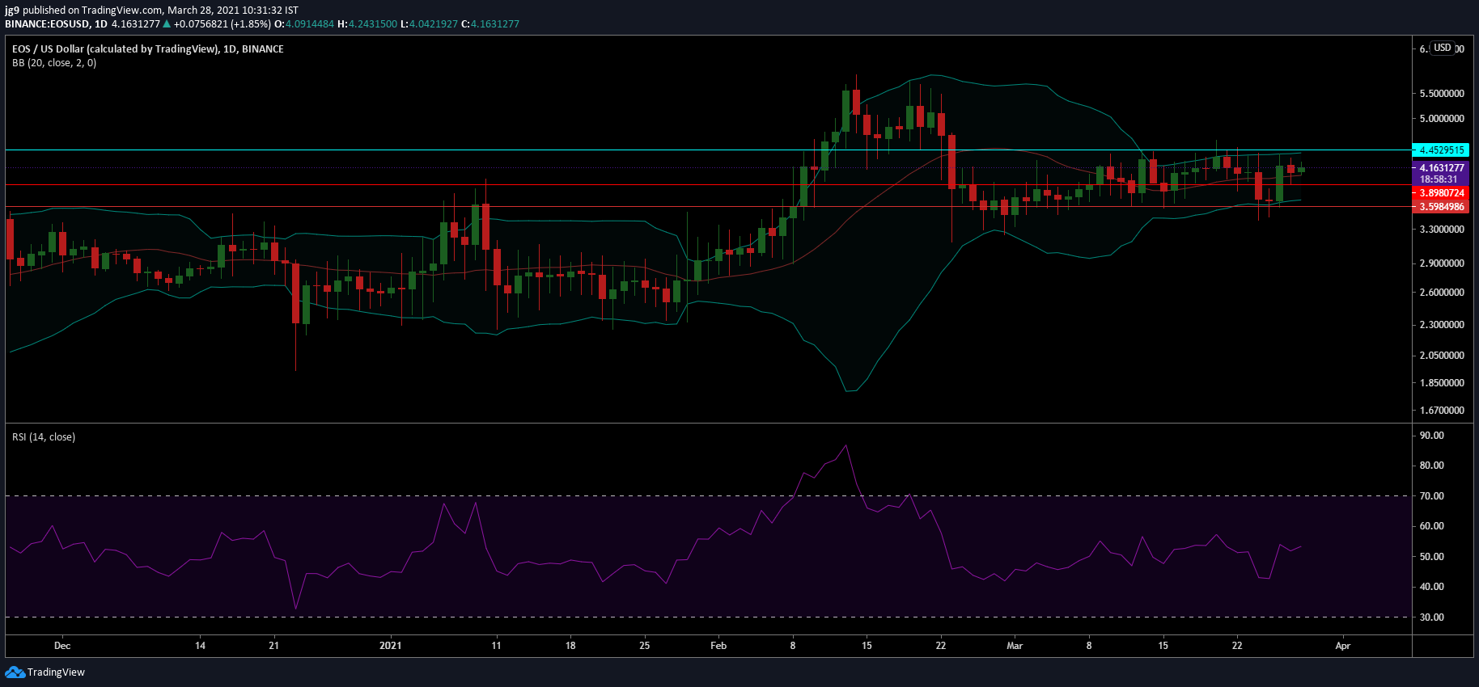1479x687 pixels.
Task: Click the TradingView cloud logo icon
Action: coord(15,672)
